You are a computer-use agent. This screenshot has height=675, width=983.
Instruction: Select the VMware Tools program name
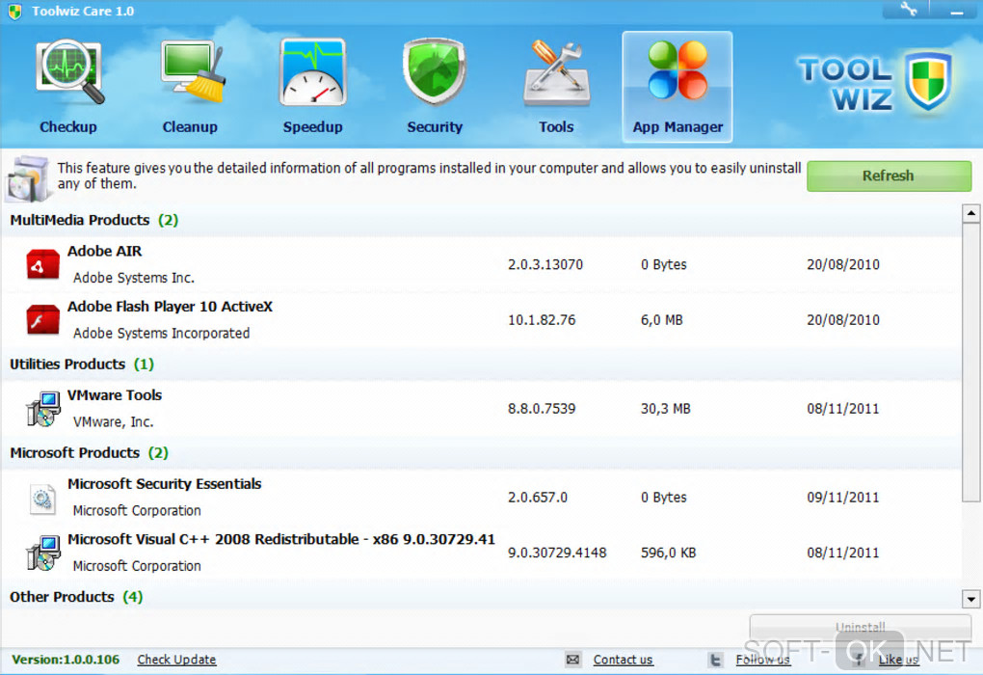coord(115,395)
